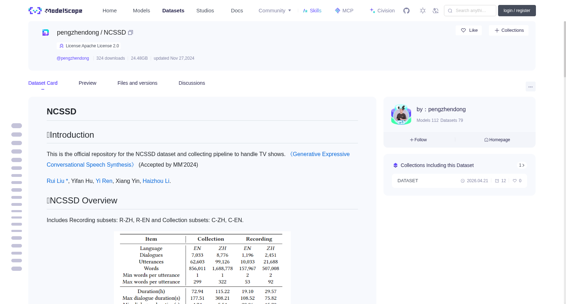Open the Studios nav item
The width and height of the screenshot is (566, 304).
205,11
